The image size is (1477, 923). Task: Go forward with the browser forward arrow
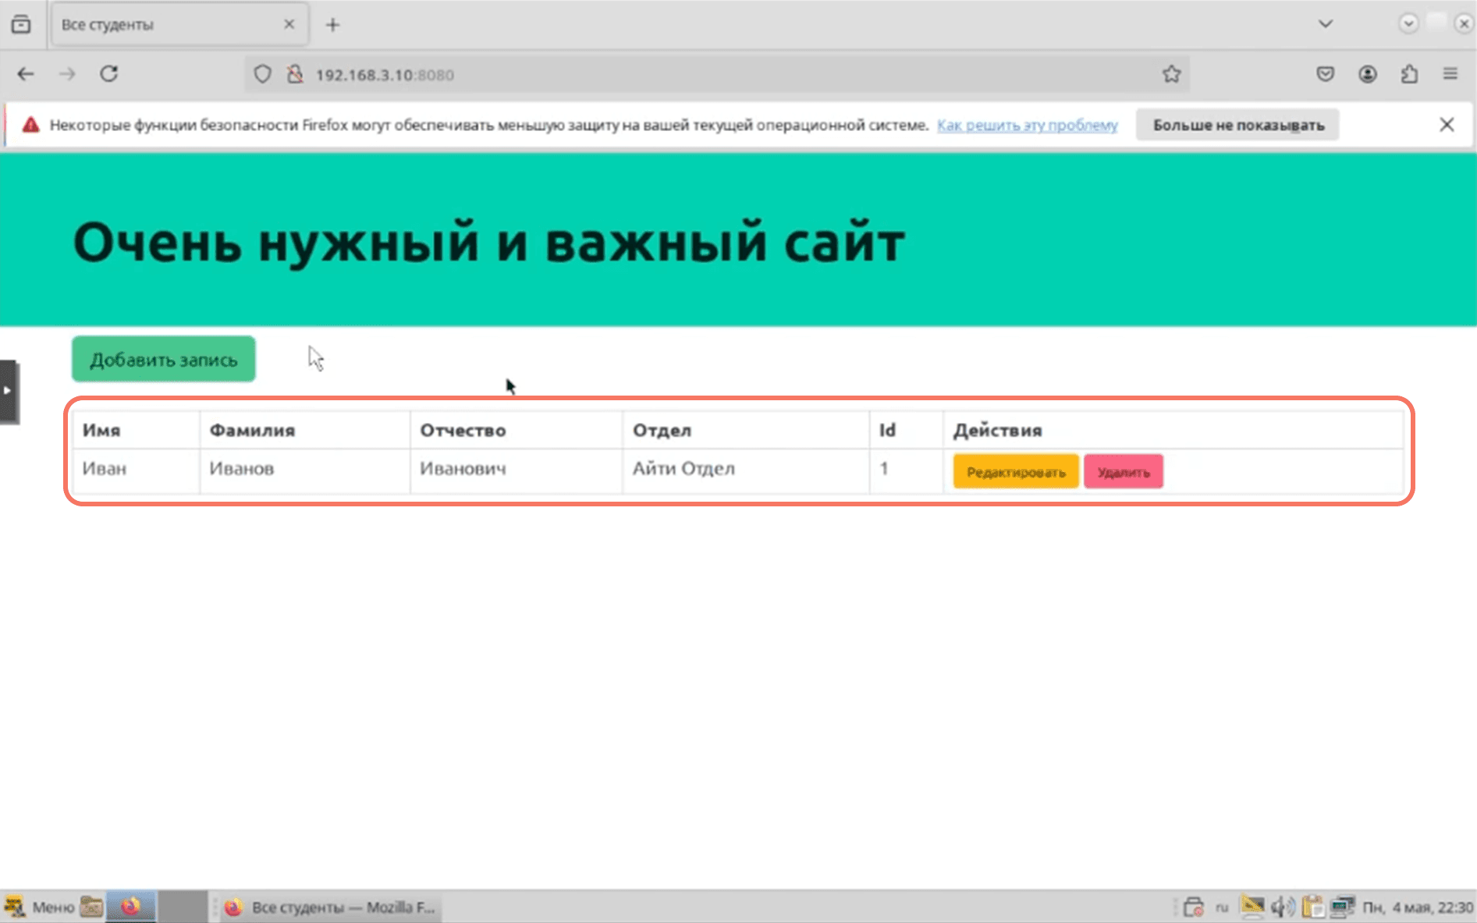pos(68,74)
